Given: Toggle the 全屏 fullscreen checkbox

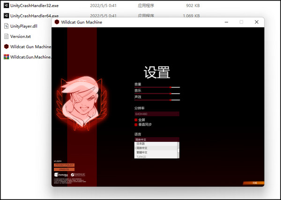Looking at the screenshot, I should click(x=136, y=120).
